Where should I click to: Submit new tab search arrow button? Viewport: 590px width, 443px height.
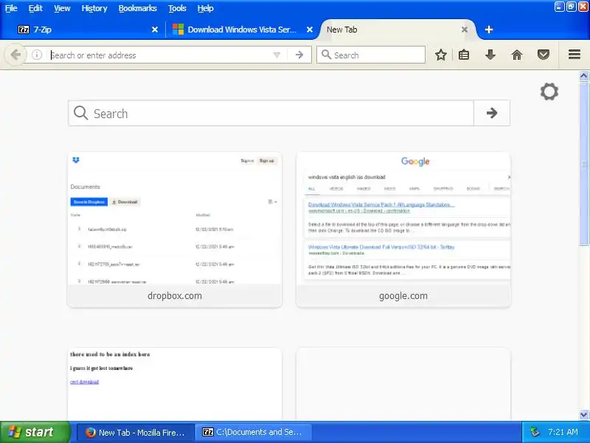coord(492,113)
